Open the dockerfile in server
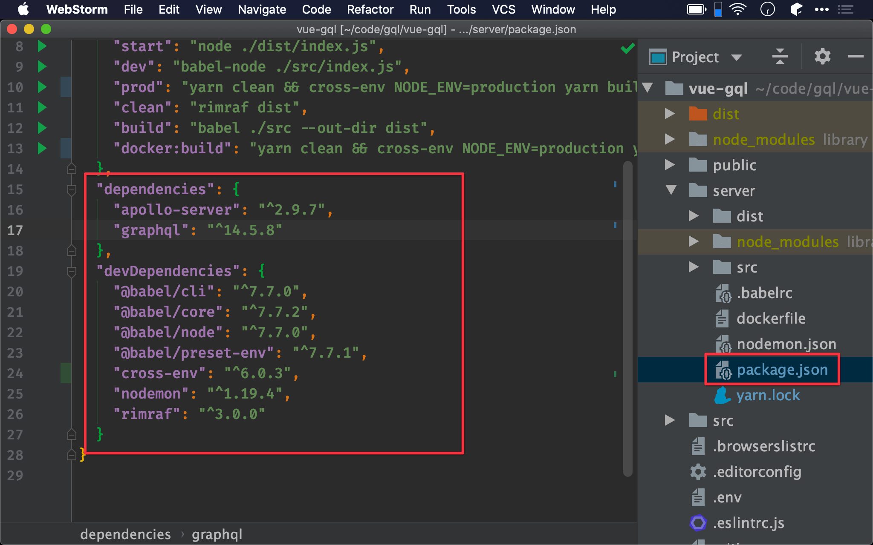This screenshot has height=545, width=873. pyautogui.click(x=771, y=318)
